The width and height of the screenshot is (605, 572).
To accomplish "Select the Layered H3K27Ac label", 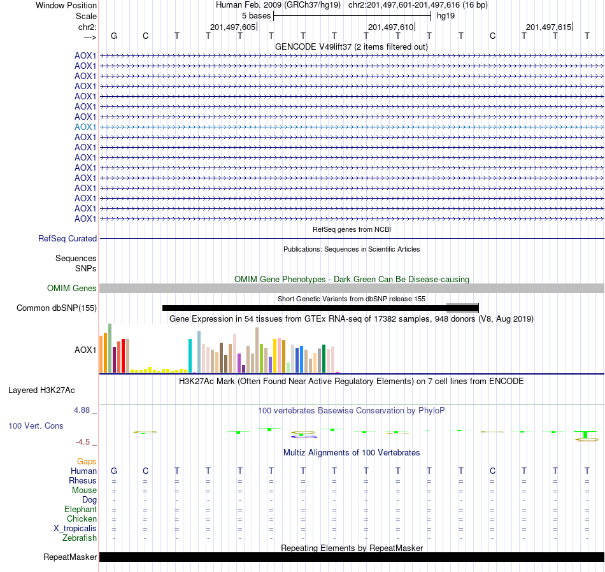I will [41, 390].
